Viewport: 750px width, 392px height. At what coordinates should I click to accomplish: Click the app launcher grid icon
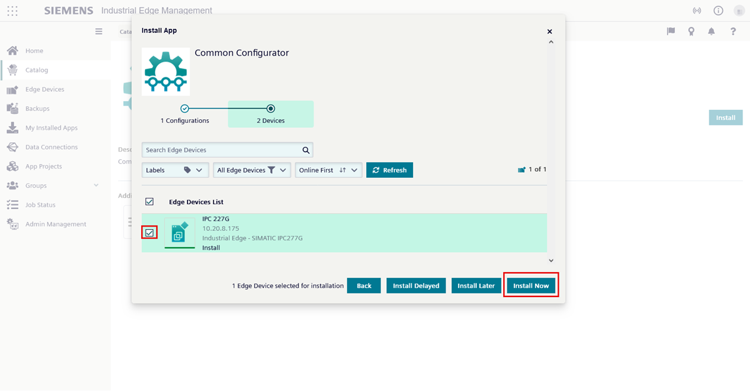click(12, 11)
